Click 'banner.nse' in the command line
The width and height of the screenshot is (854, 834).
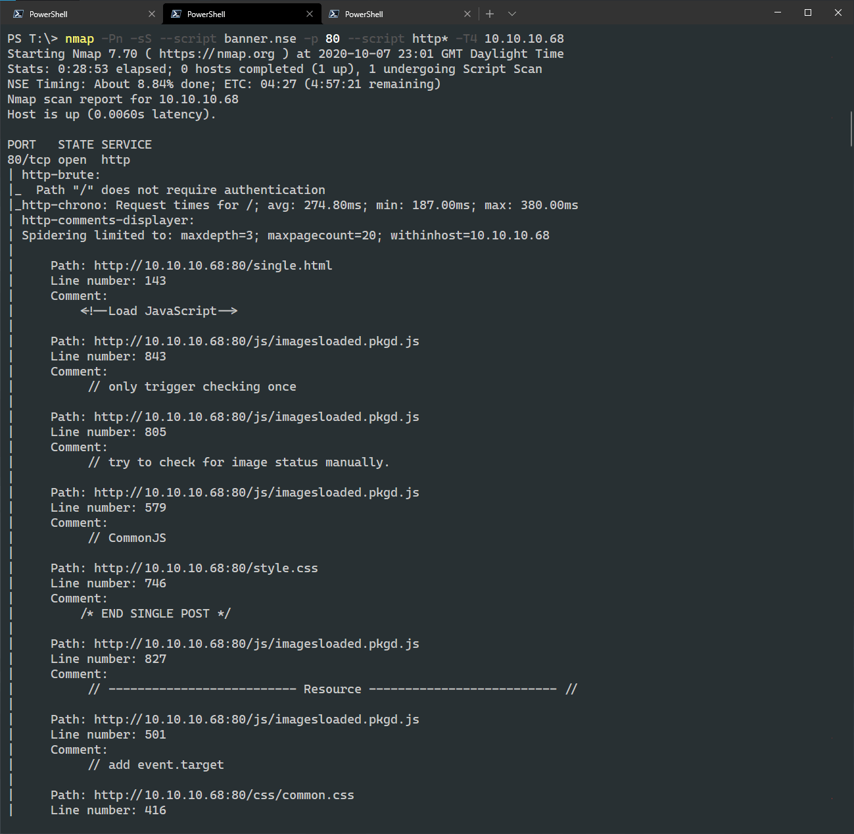point(260,39)
